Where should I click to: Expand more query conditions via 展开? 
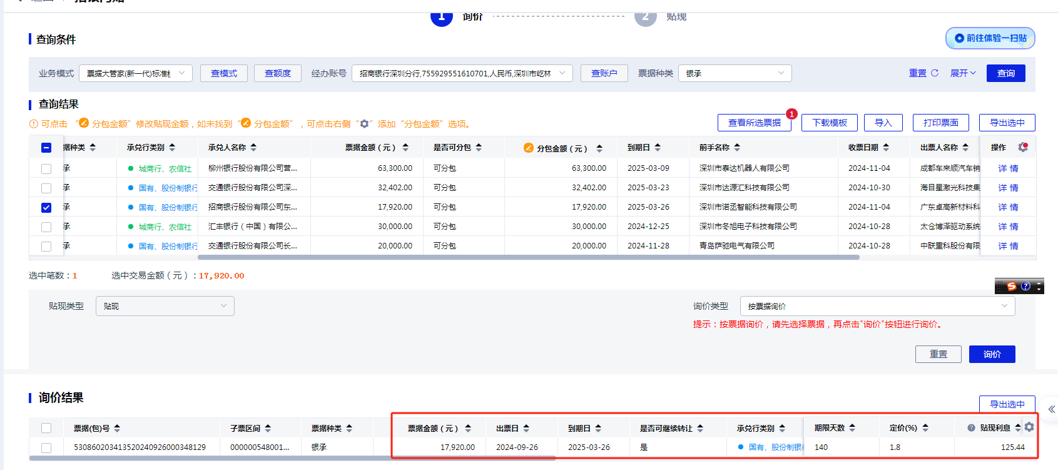tap(962, 73)
